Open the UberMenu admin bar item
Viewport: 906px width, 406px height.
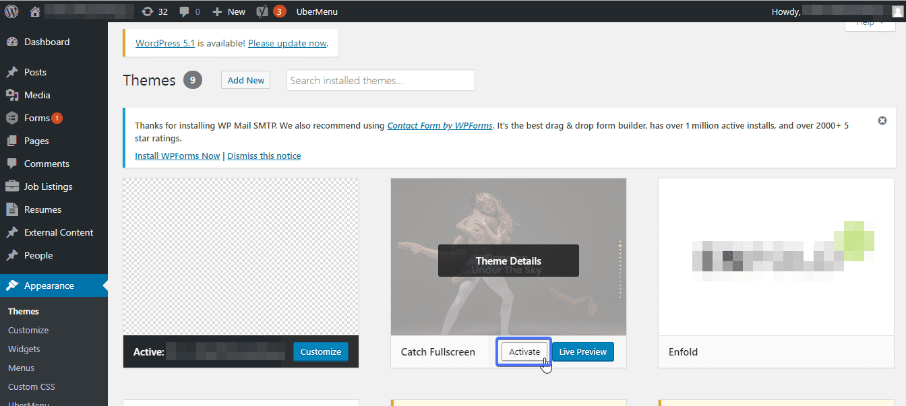tap(317, 11)
